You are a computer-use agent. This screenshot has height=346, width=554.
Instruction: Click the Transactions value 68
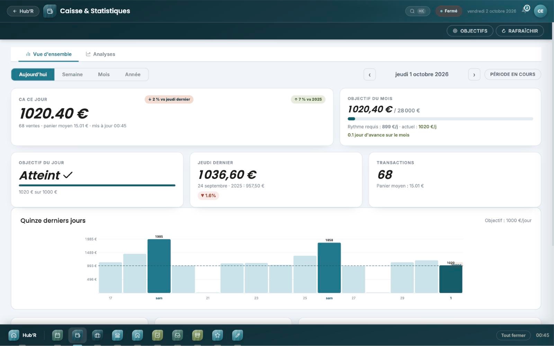click(385, 175)
